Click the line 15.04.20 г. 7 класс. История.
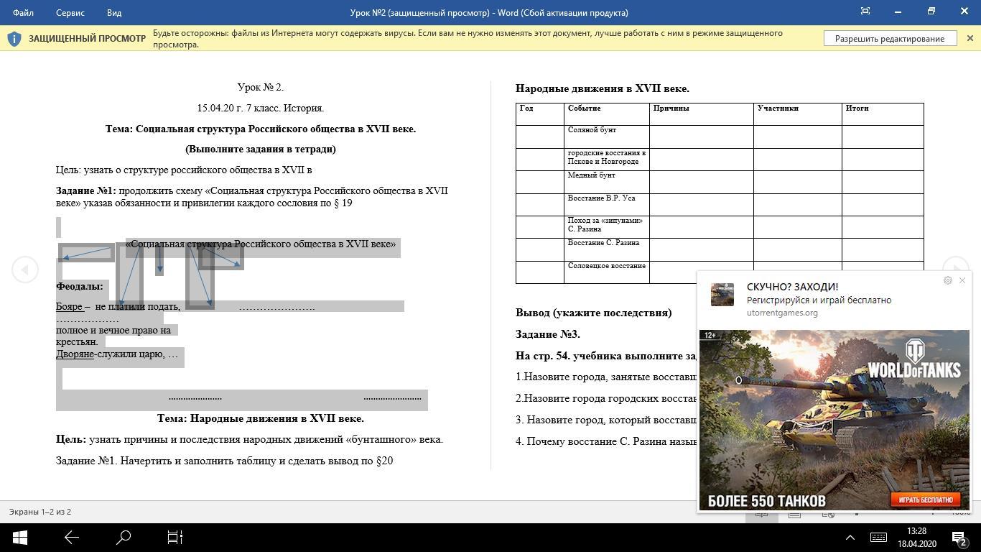This screenshot has width=981, height=552. point(261,108)
